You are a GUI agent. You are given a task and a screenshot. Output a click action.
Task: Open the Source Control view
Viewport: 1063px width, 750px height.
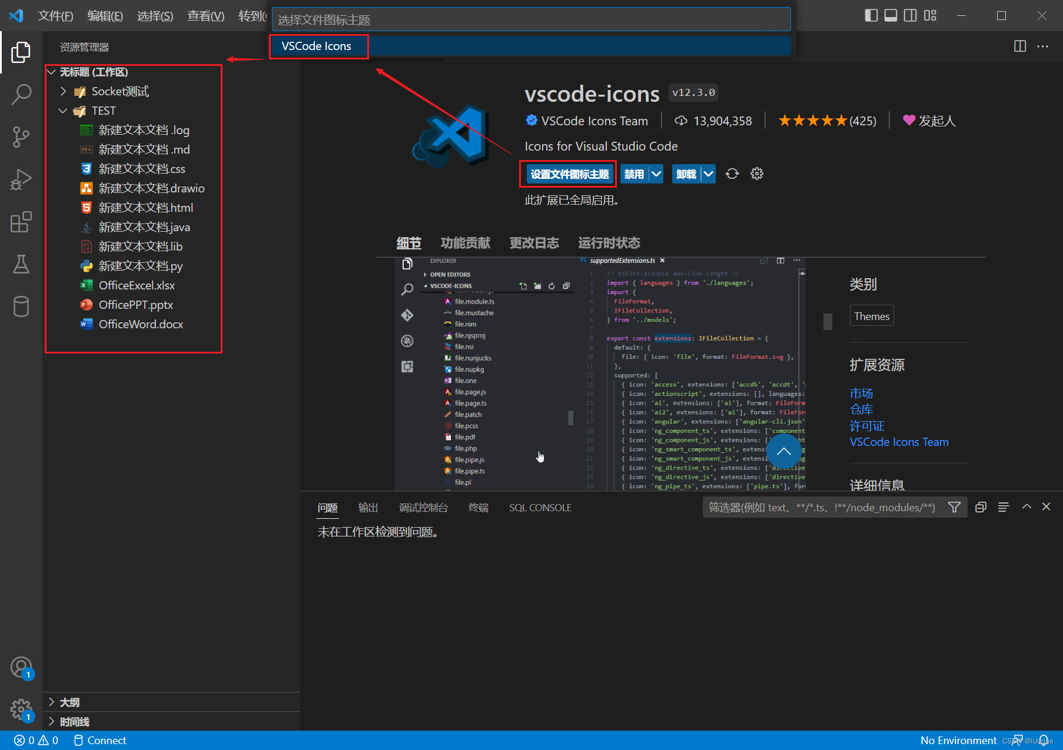coord(21,136)
